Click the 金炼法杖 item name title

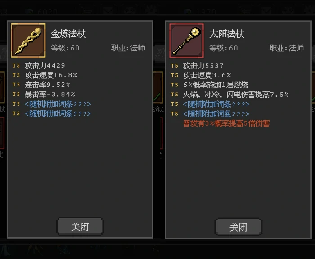(68, 34)
